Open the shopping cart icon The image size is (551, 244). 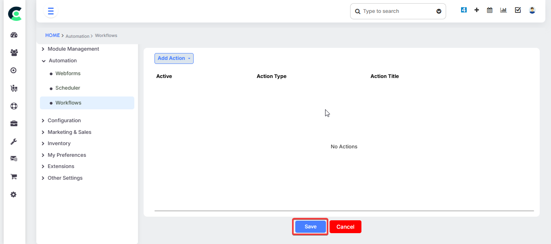14,176
